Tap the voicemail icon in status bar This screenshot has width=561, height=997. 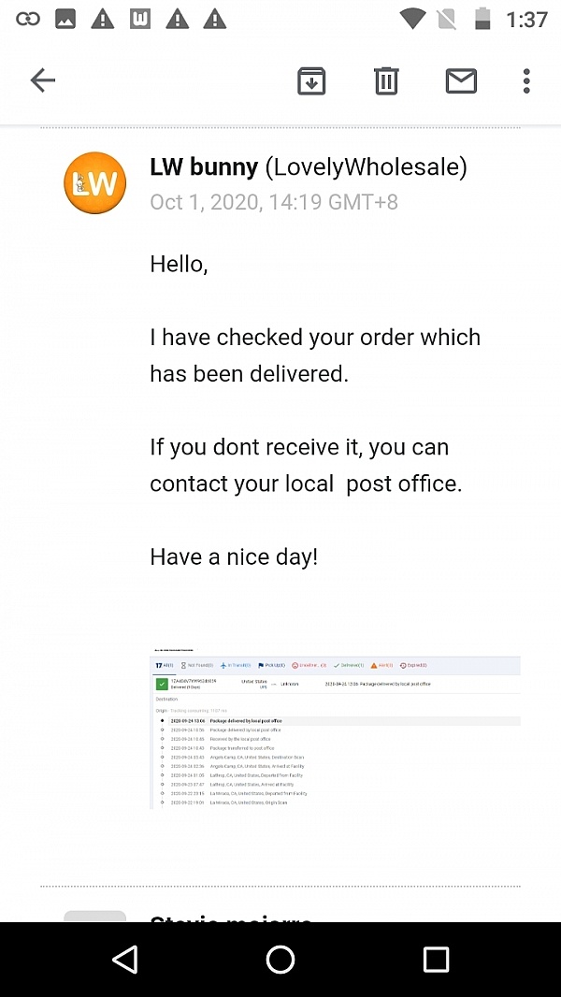(28, 19)
